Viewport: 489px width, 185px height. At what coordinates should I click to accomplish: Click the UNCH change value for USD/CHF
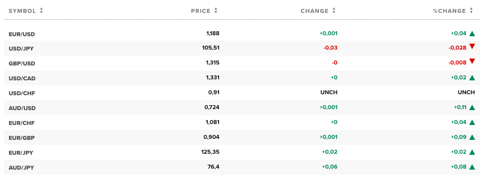pyautogui.click(x=329, y=92)
